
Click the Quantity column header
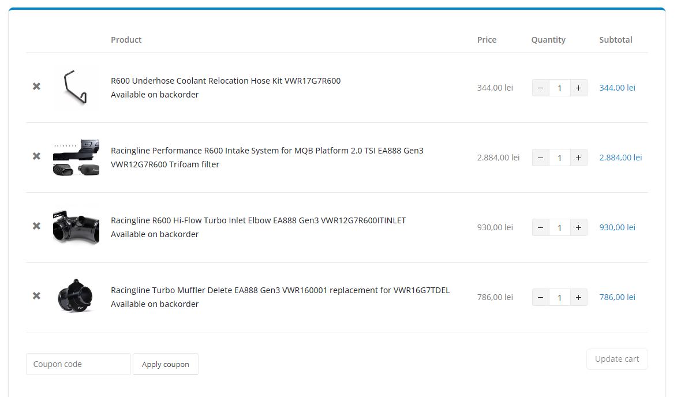pos(548,40)
